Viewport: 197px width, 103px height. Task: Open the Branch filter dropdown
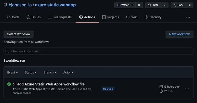50,73
